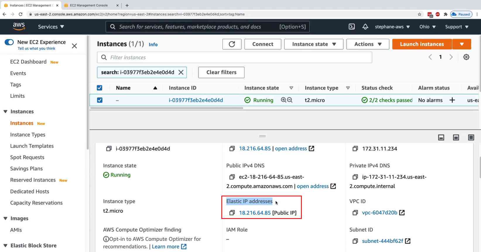The height and width of the screenshot is (252, 481).
Task: Copy private IP 172.31.11.234
Action: pyautogui.click(x=355, y=149)
